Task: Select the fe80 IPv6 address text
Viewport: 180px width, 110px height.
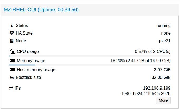Action: [x=146, y=93]
